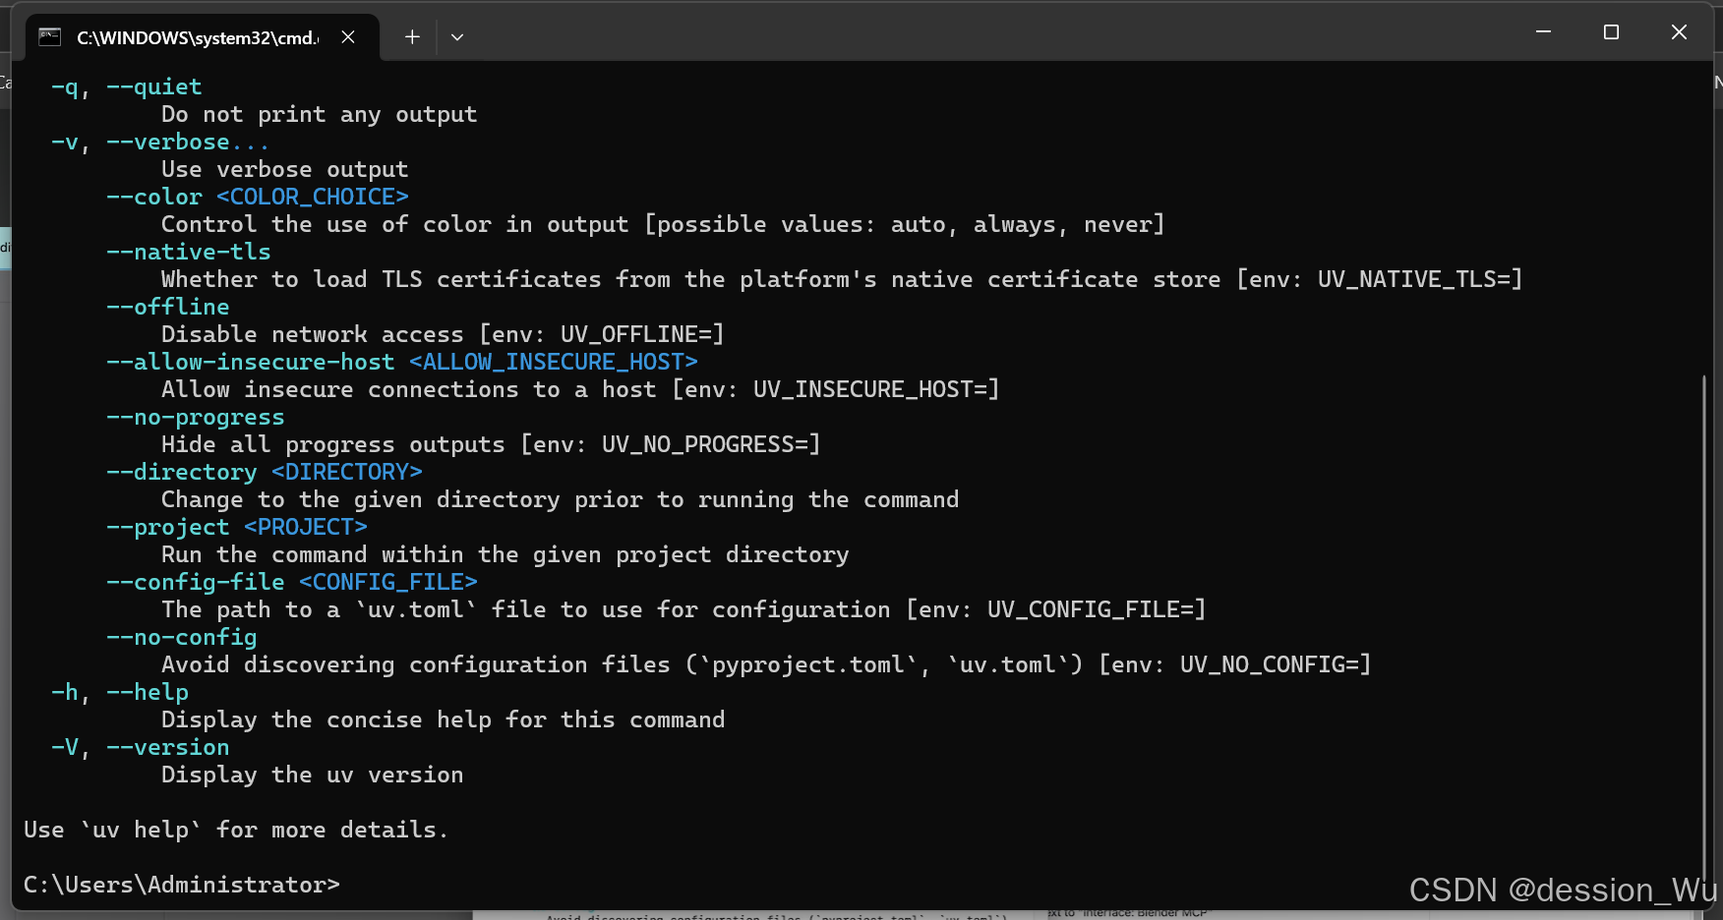
Task: Select the --no-progress option text
Action: click(x=195, y=417)
